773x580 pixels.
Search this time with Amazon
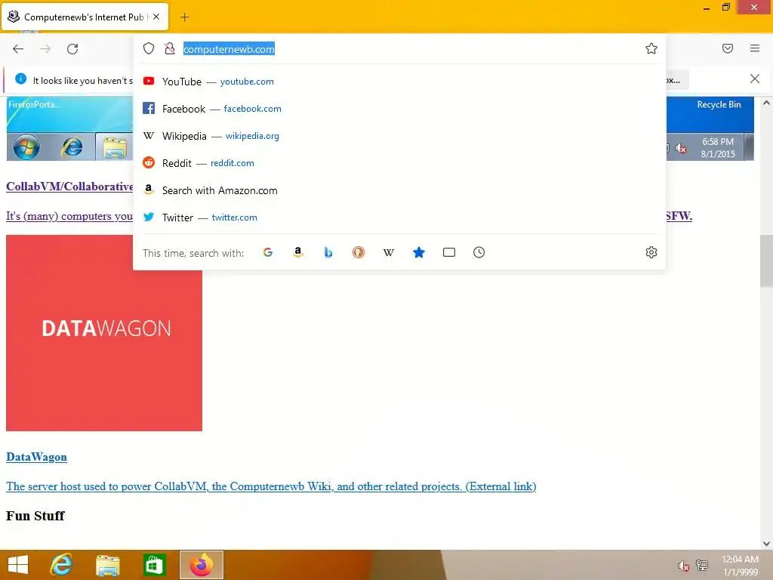click(x=297, y=252)
